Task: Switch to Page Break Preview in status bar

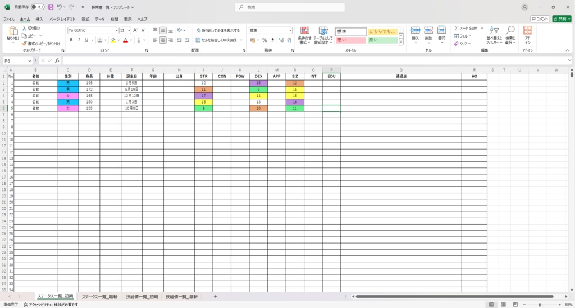Action: pyautogui.click(x=515, y=304)
